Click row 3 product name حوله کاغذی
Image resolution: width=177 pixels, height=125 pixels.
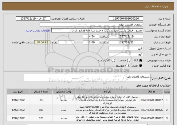click(108, 118)
